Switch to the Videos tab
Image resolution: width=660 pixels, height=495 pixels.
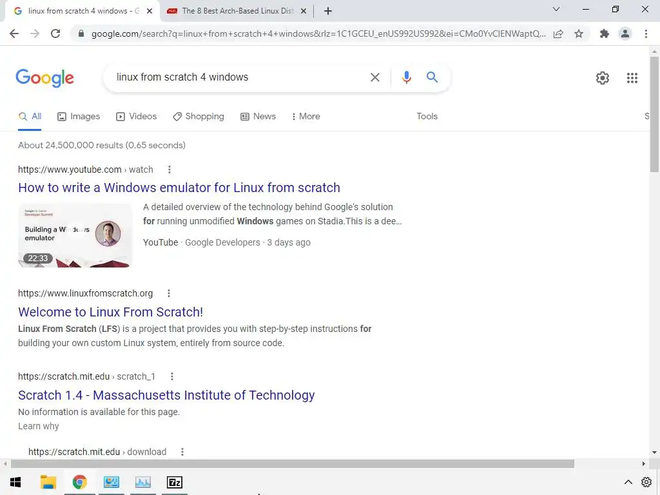pyautogui.click(x=137, y=117)
